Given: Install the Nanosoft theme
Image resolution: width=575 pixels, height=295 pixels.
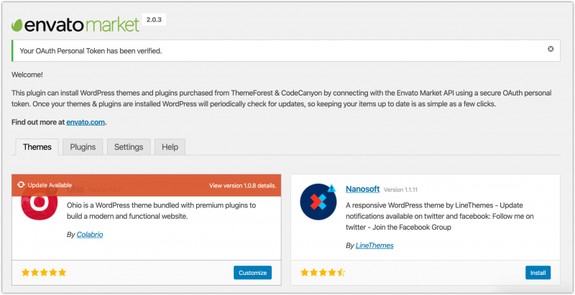Looking at the screenshot, I should click(538, 273).
